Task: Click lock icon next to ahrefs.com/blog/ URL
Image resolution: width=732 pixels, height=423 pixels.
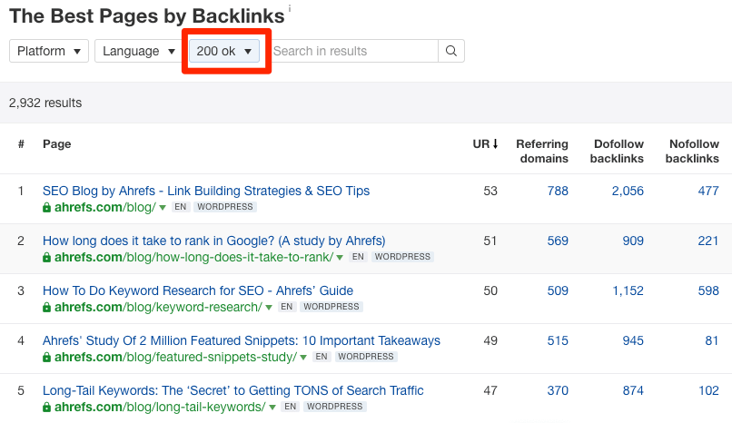Action: coord(46,207)
